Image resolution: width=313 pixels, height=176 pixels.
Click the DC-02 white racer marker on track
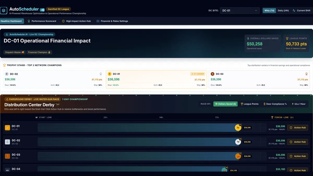point(238,142)
